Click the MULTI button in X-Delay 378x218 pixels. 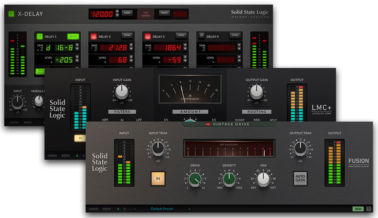click(164, 13)
